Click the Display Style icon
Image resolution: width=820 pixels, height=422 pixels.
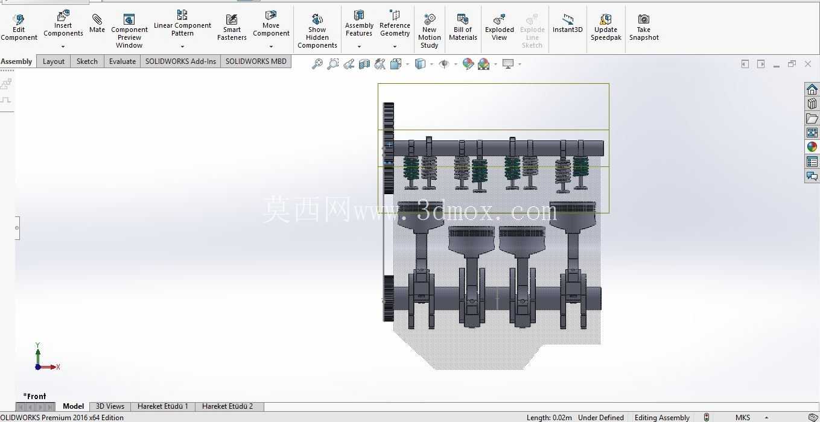pyautogui.click(x=421, y=64)
